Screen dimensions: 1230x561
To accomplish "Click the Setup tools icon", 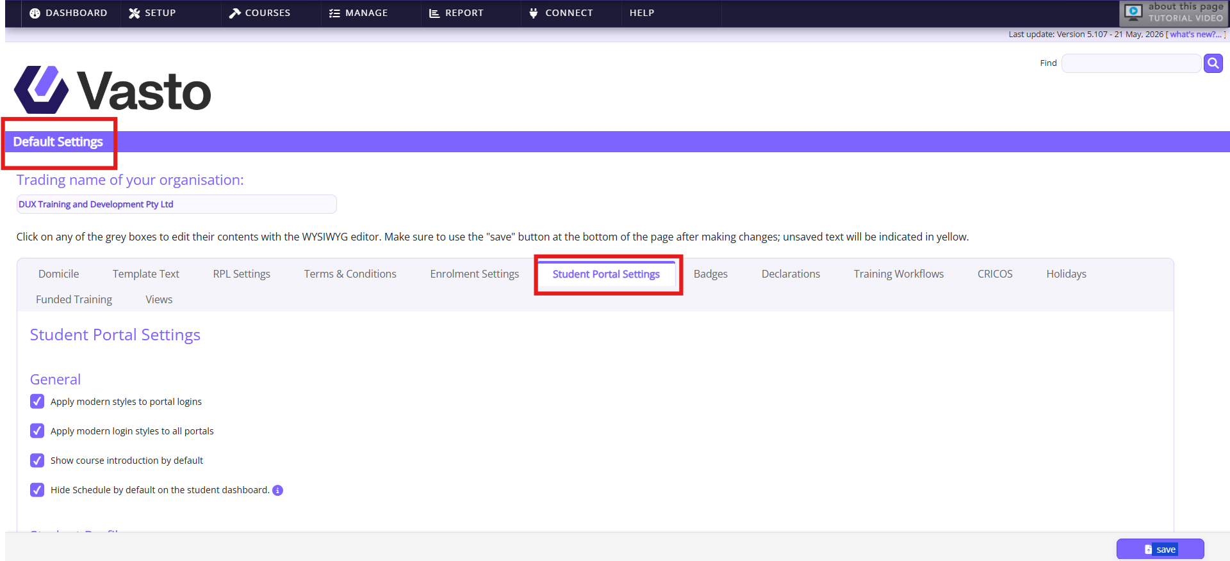I will 135,13.
